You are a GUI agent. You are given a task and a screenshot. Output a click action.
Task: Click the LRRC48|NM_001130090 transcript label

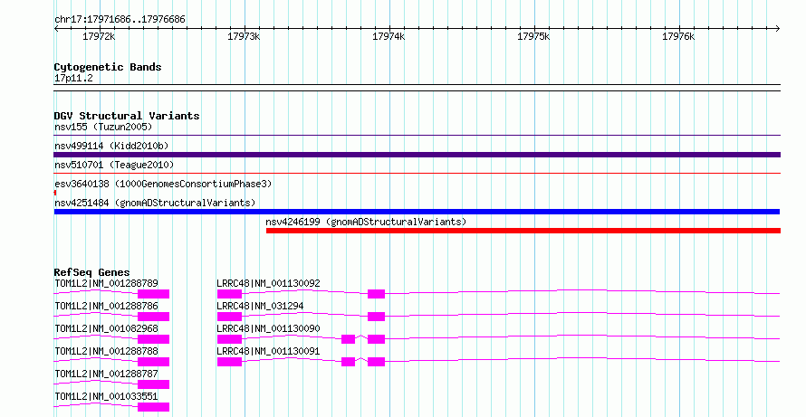click(x=268, y=328)
